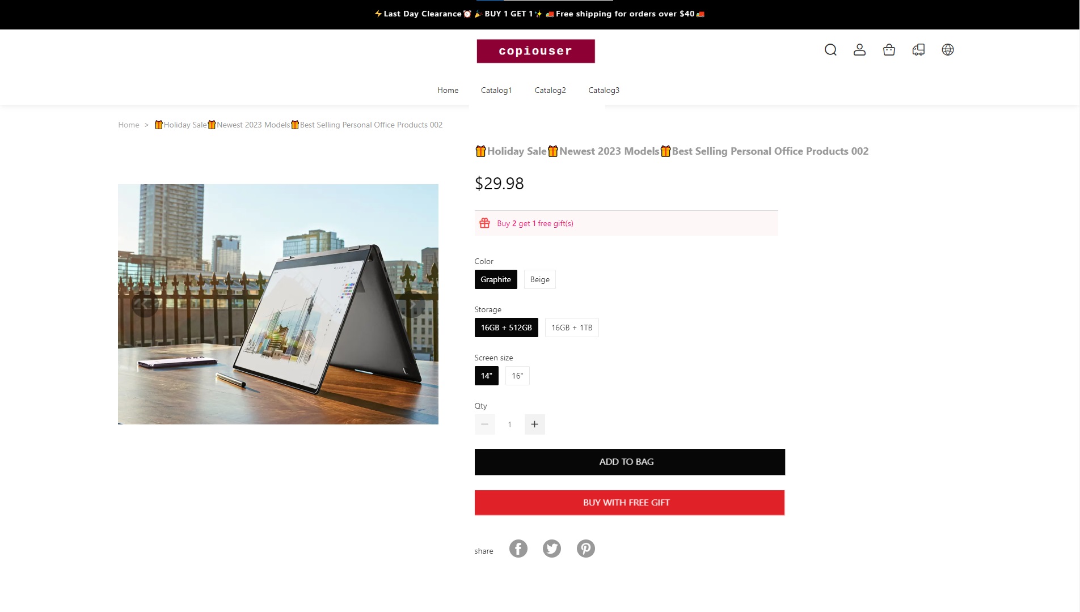Open the globe language selector icon
This screenshot has width=1080, height=612.
(948, 50)
